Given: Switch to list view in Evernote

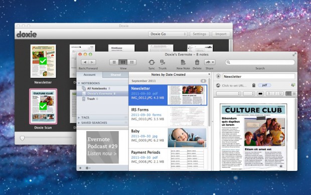Looking at the screenshot, I should pos(114,62).
